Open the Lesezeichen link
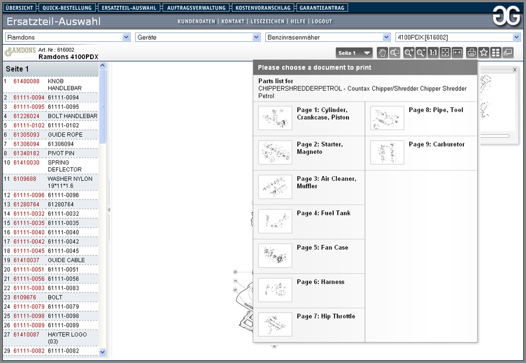 (268, 21)
